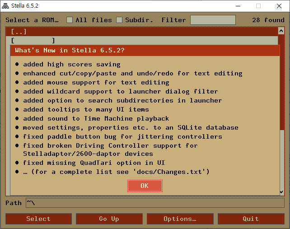The width and height of the screenshot is (290, 229).
Task: Enable the All files checkbox
Action: point(70,20)
